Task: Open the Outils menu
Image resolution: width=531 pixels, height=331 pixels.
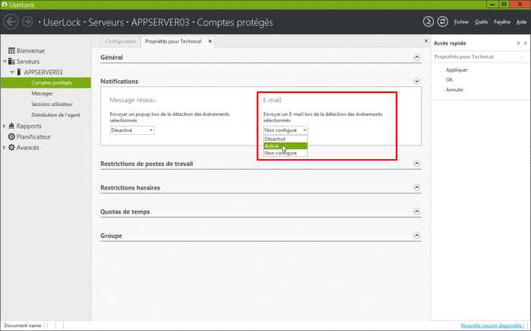Action: pyautogui.click(x=481, y=22)
